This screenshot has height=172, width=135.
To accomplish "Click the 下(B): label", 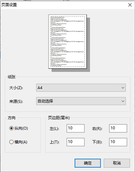I will point(97,142).
